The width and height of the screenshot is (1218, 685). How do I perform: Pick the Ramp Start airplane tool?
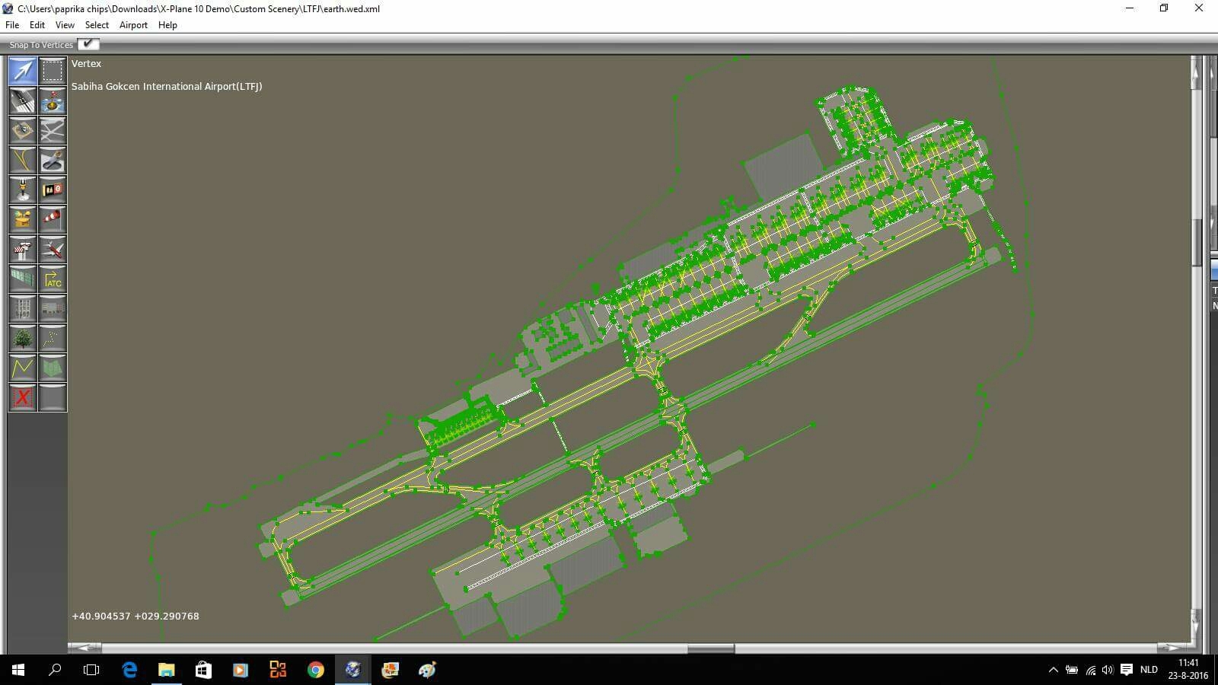pyautogui.click(x=53, y=249)
